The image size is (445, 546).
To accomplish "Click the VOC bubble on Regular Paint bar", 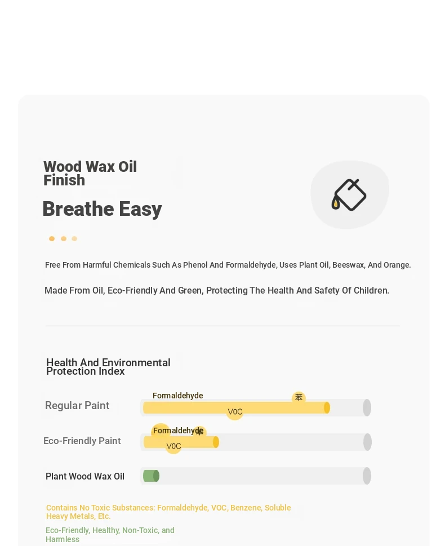I will pyautogui.click(x=235, y=412).
